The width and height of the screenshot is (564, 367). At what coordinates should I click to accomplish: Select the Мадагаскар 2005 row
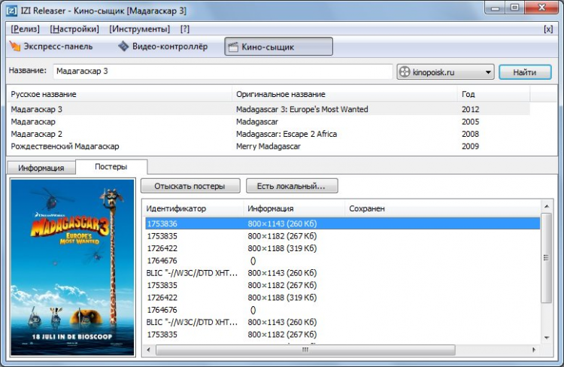click(x=268, y=122)
